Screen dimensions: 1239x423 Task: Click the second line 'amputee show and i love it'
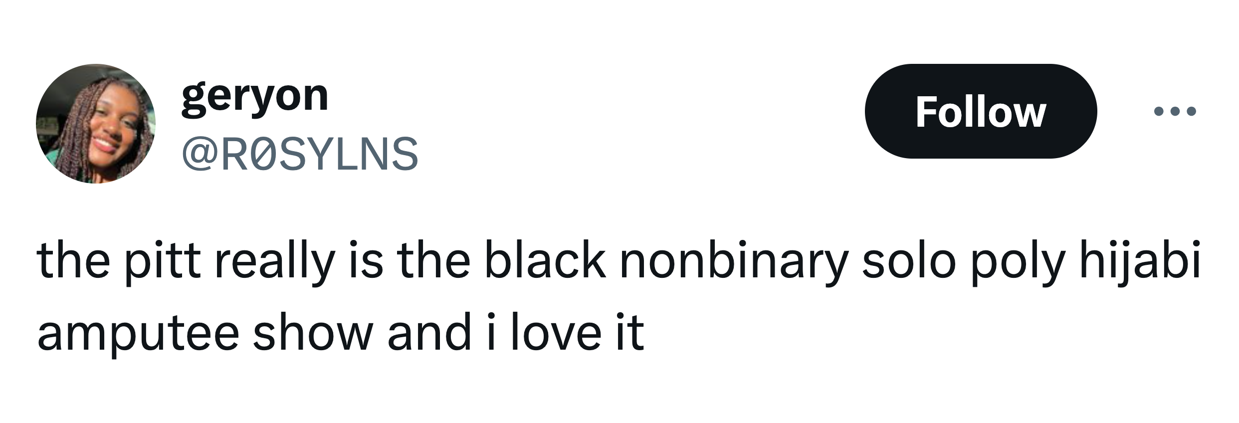click(341, 333)
